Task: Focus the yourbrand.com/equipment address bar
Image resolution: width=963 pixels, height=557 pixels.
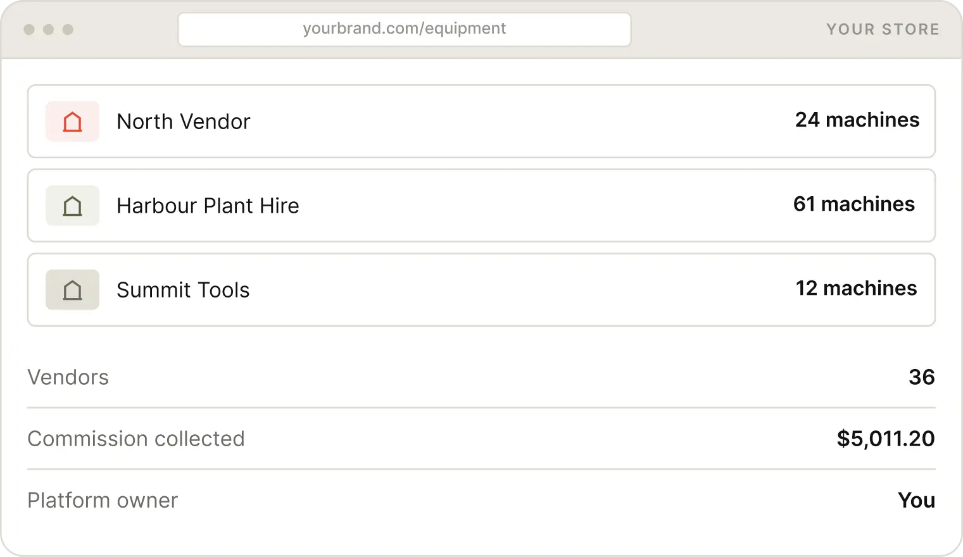Action: [405, 29]
